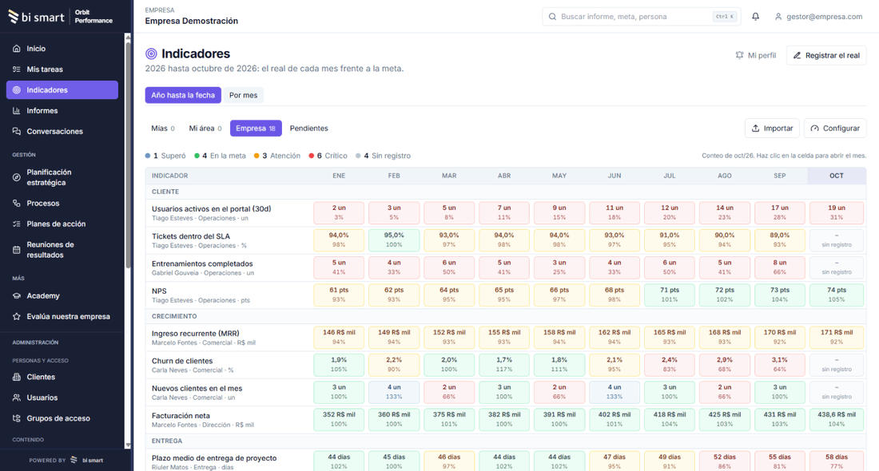Click the Atención status legend
Viewport: 879px width, 471px height.
pos(277,156)
